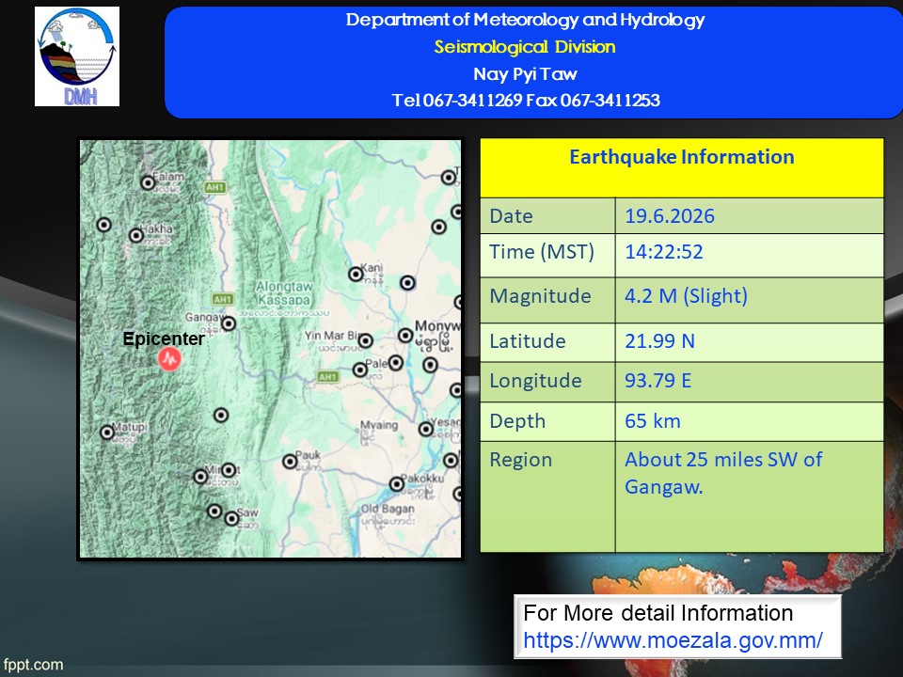Click the Seismological Division heading
The image size is (903, 677).
tap(525, 47)
